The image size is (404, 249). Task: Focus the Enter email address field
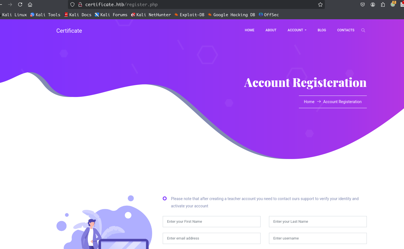click(212, 238)
